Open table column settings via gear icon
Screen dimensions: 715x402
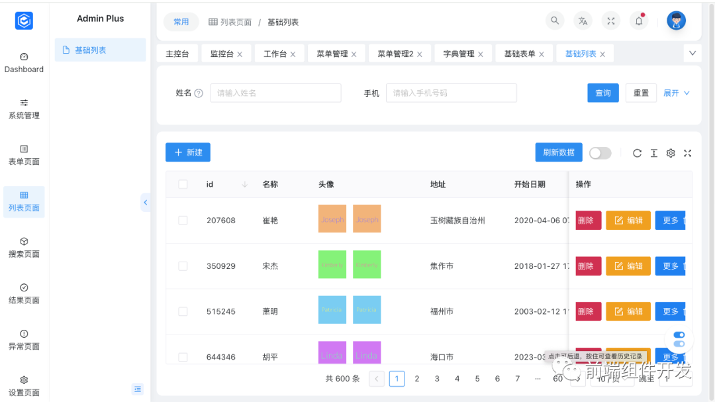[x=671, y=153]
